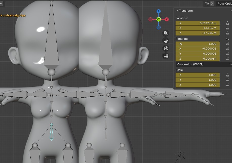Open the Pose Options dropdown
This screenshot has height=163, width=232.
[x=224, y=4]
